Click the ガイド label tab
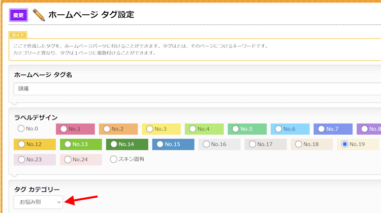381x213 pixels. (18, 35)
